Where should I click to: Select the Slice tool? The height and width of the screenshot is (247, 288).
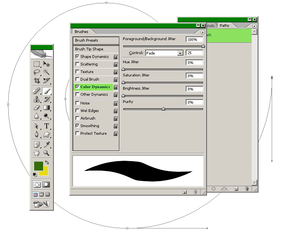tap(47, 80)
